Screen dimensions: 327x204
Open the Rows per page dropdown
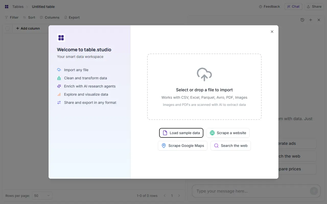[x=42, y=196]
